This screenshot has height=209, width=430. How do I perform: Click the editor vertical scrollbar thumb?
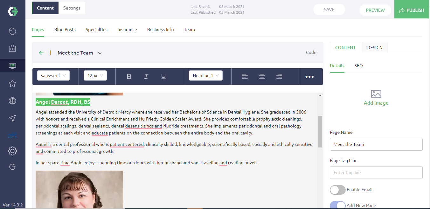[320, 132]
